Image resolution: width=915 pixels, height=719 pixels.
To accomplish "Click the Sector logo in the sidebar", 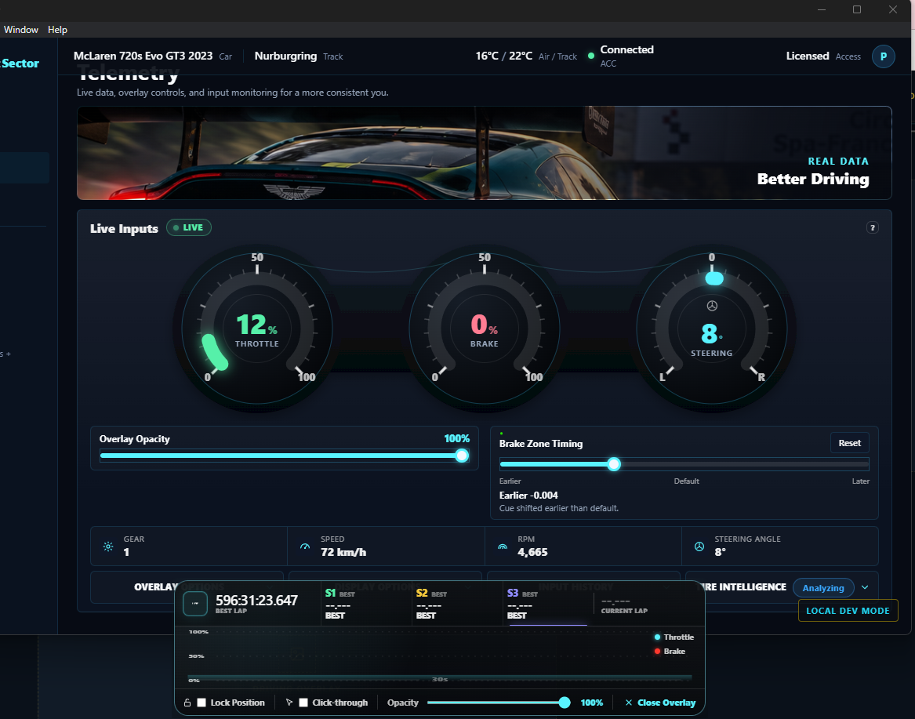I will coord(20,64).
